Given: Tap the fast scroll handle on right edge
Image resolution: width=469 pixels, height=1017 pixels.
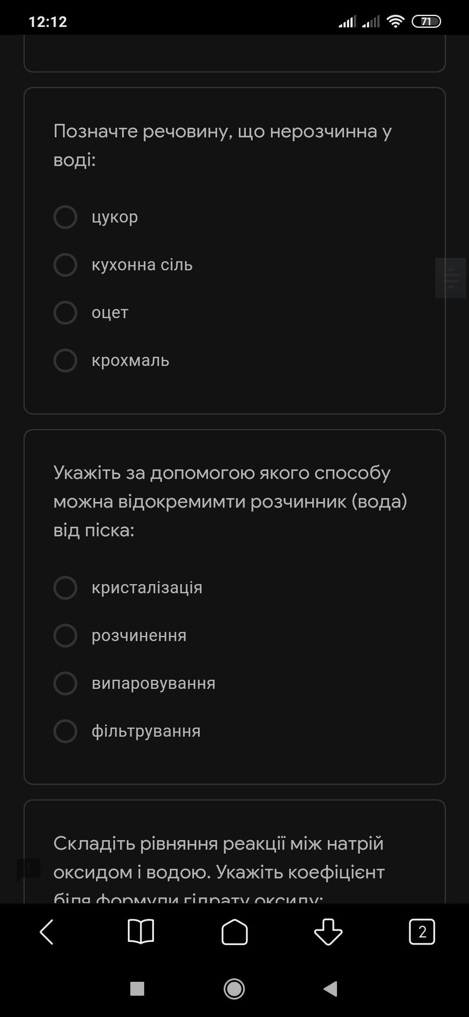Looking at the screenshot, I should click(x=451, y=278).
